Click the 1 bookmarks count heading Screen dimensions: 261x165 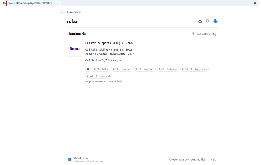[77, 34]
